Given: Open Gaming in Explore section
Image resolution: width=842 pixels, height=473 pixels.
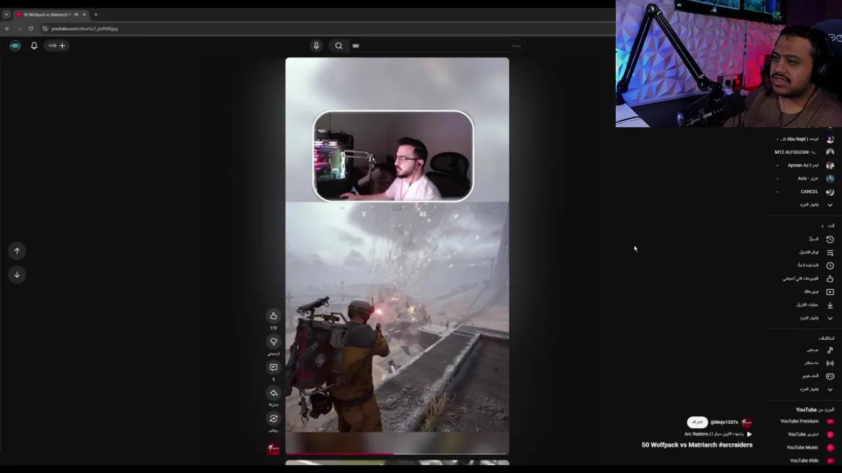Looking at the screenshot, I should [x=805, y=376].
